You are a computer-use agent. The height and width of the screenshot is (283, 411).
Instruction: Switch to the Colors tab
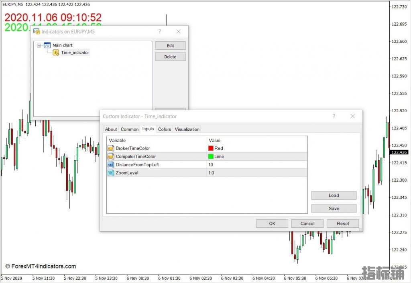pyautogui.click(x=164, y=129)
